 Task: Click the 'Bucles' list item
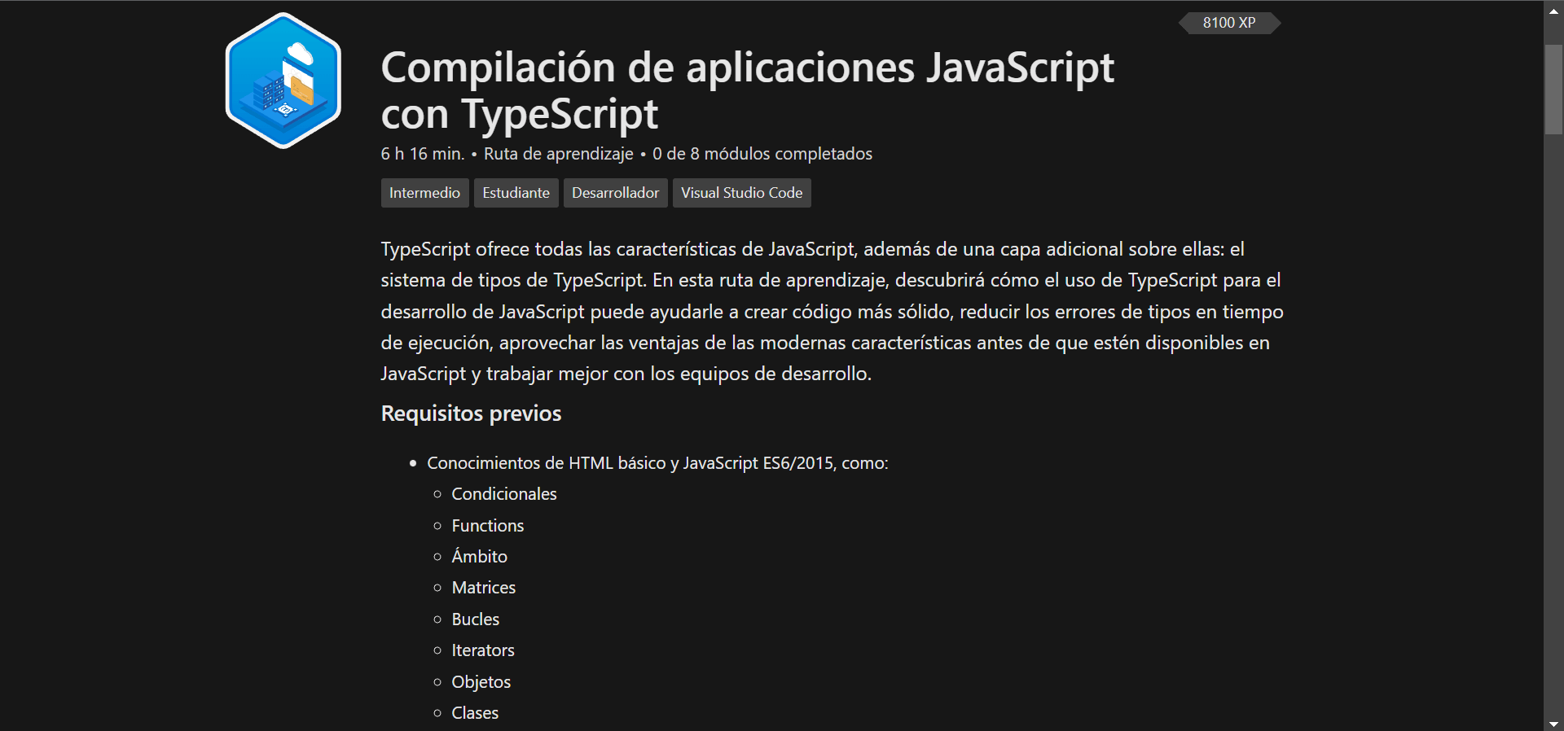476,619
